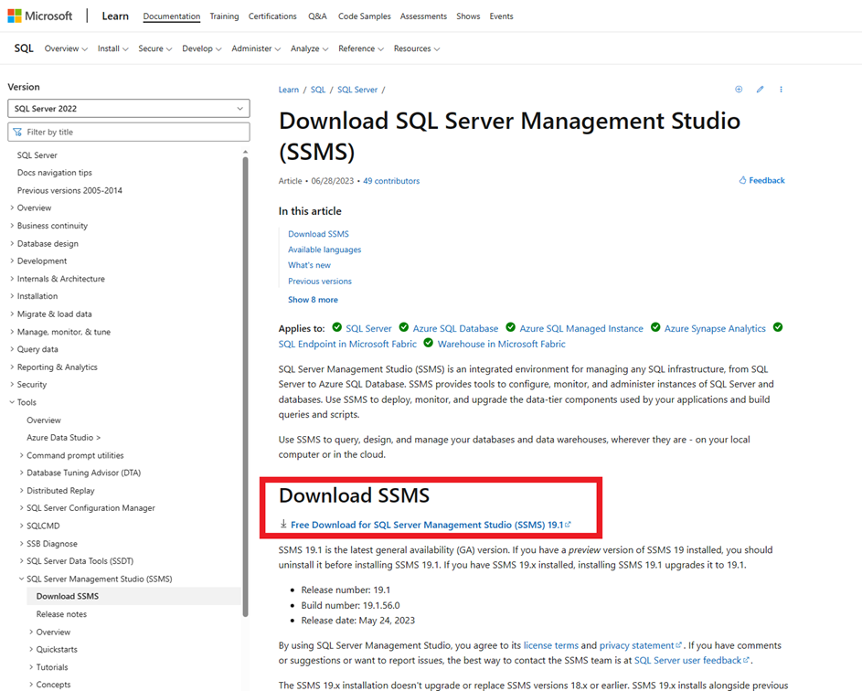This screenshot has width=862, height=691.
Task: Click the SQL product title link
Action: point(24,48)
